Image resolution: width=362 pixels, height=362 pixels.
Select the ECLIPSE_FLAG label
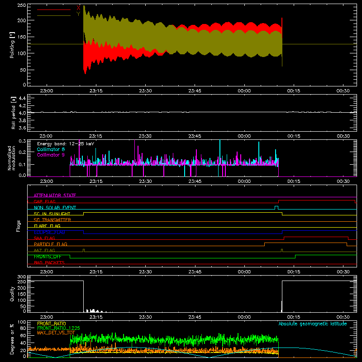click(49, 232)
